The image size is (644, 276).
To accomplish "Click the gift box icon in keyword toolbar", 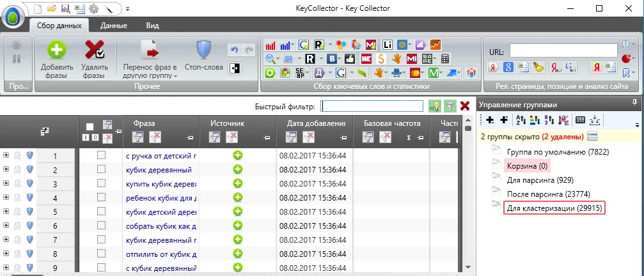I will point(472,73).
